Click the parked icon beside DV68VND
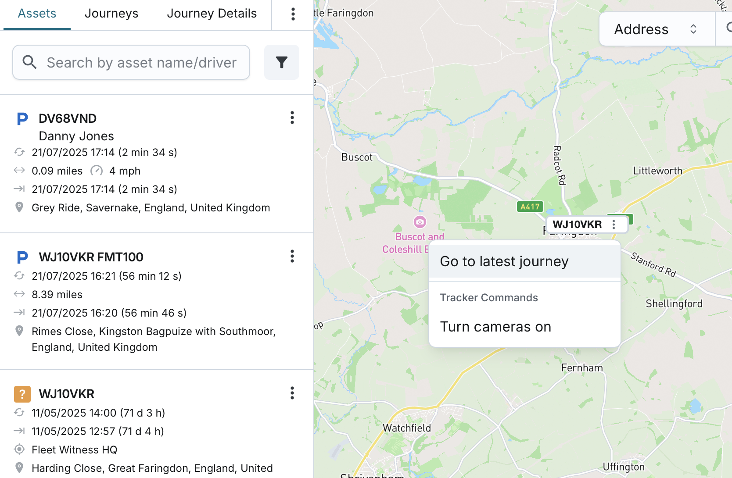This screenshot has height=478, width=732. pos(22,119)
